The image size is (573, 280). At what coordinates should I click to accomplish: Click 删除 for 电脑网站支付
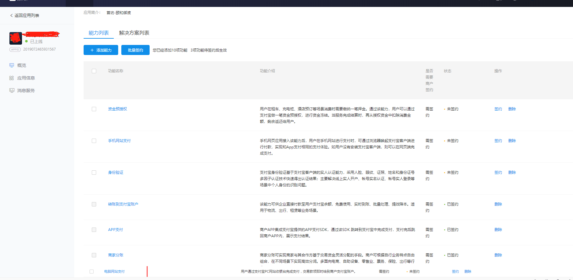(x=468, y=272)
